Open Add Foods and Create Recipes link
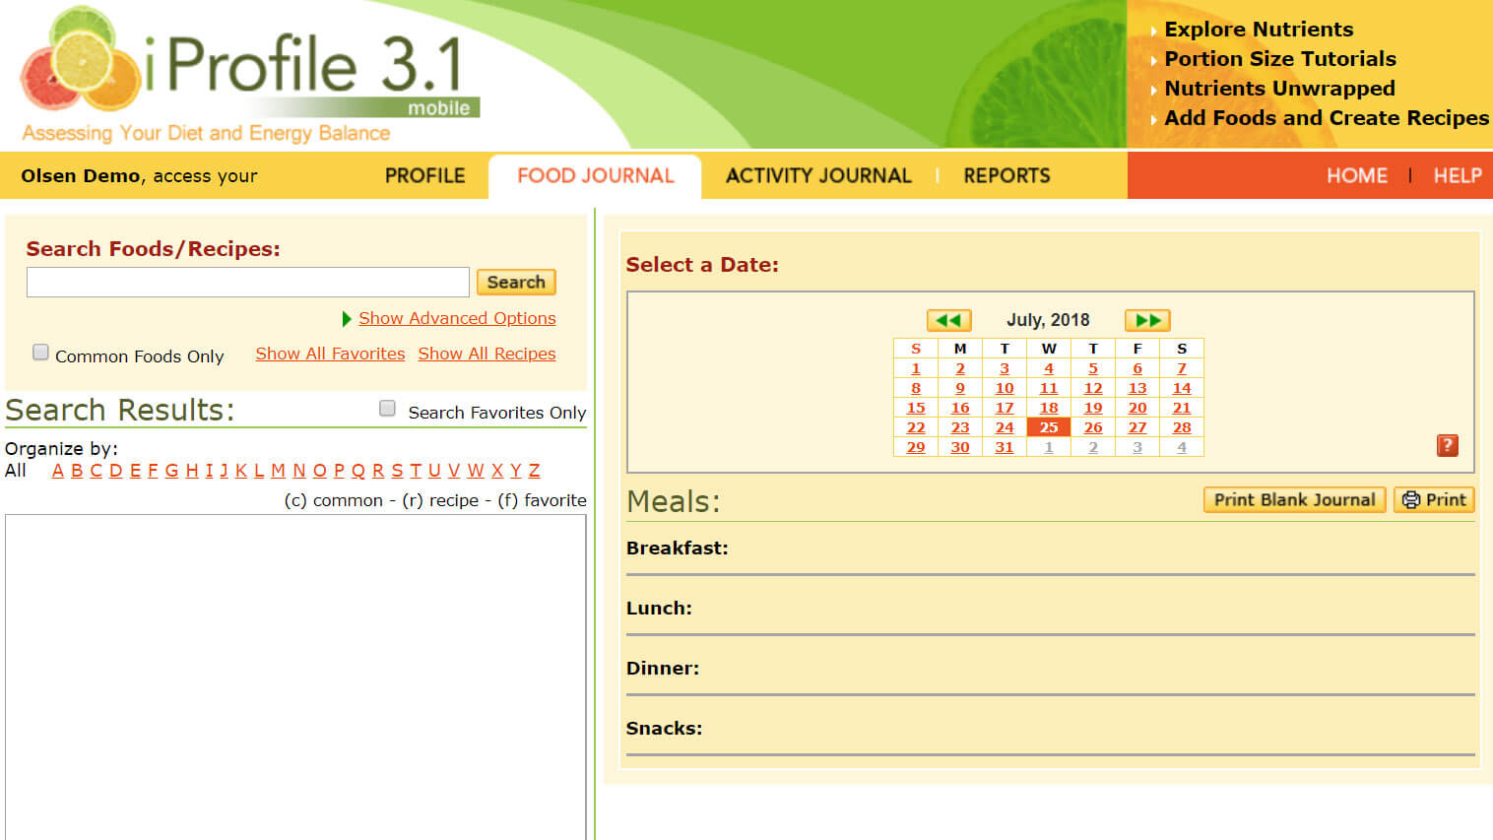Viewport: 1493px width, 840px height. tap(1327, 118)
